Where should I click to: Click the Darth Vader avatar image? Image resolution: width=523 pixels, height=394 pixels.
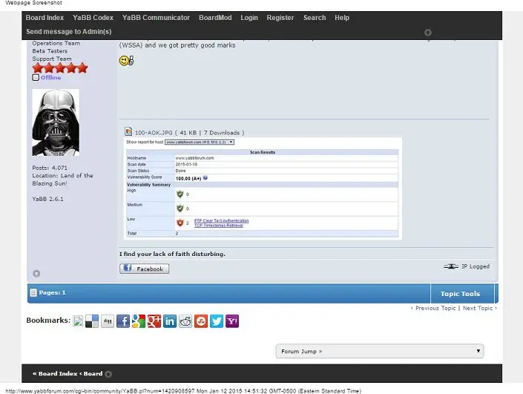pos(56,122)
